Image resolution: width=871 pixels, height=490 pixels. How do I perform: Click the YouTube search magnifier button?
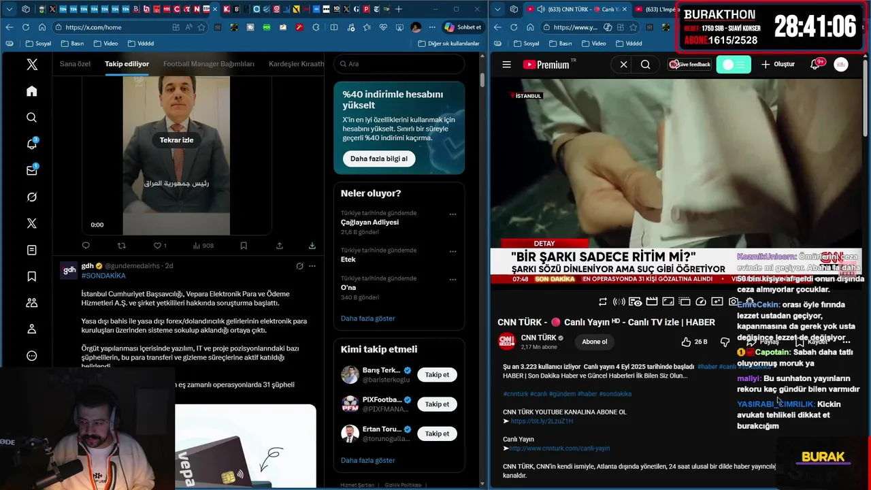[x=646, y=65]
